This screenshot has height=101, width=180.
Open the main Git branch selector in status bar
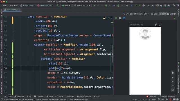pos(161,99)
